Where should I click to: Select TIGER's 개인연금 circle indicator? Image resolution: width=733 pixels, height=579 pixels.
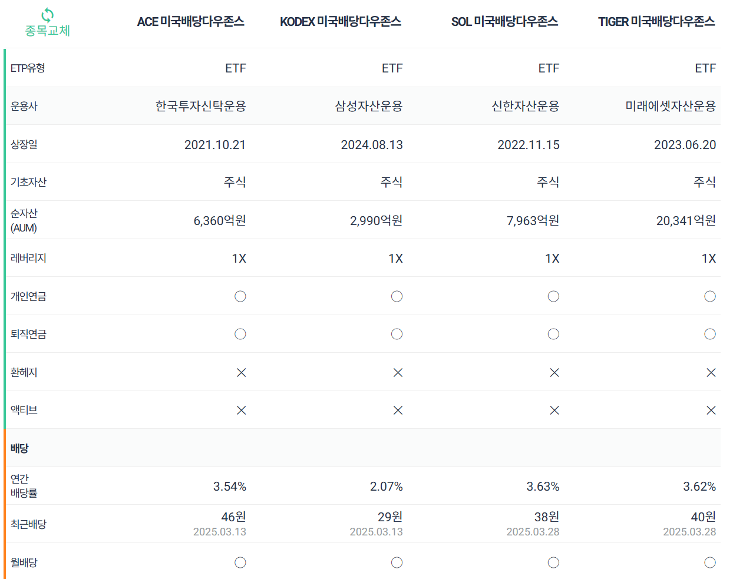pos(710,296)
